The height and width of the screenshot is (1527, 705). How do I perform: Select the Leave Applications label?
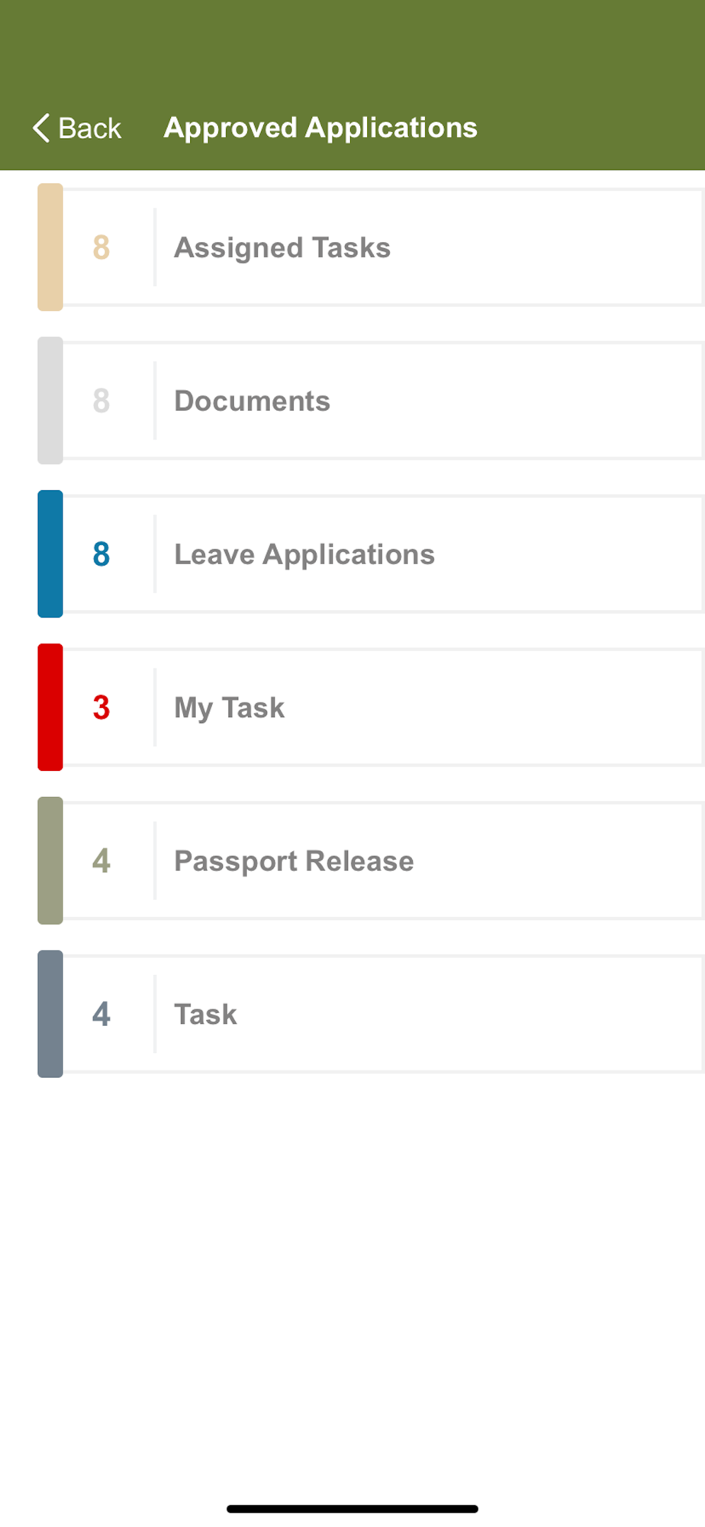(304, 554)
